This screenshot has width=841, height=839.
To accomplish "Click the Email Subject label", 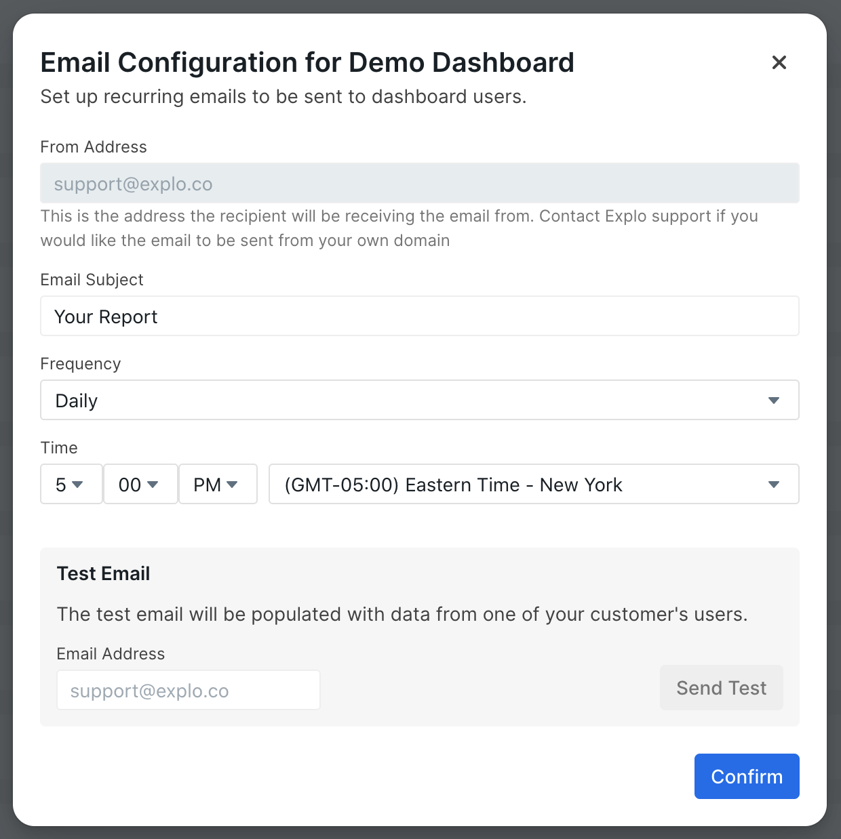I will pyautogui.click(x=92, y=280).
